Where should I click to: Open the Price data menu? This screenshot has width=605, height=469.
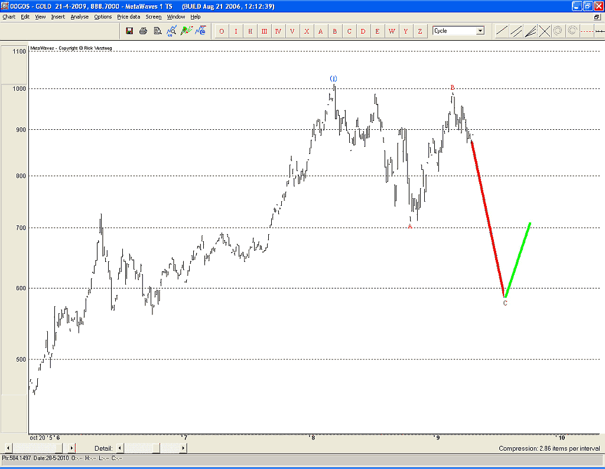click(x=128, y=17)
